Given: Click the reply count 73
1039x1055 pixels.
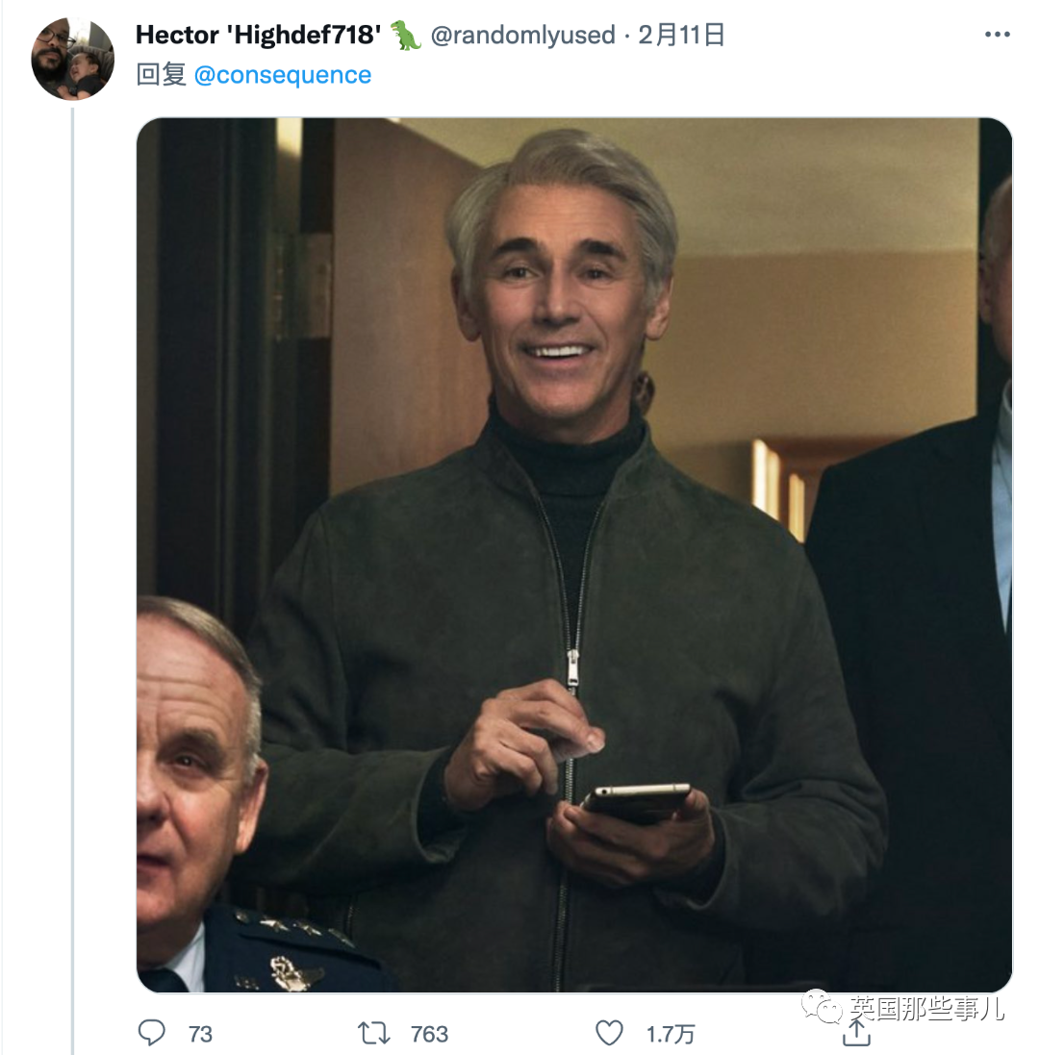Looking at the screenshot, I should 200,1034.
